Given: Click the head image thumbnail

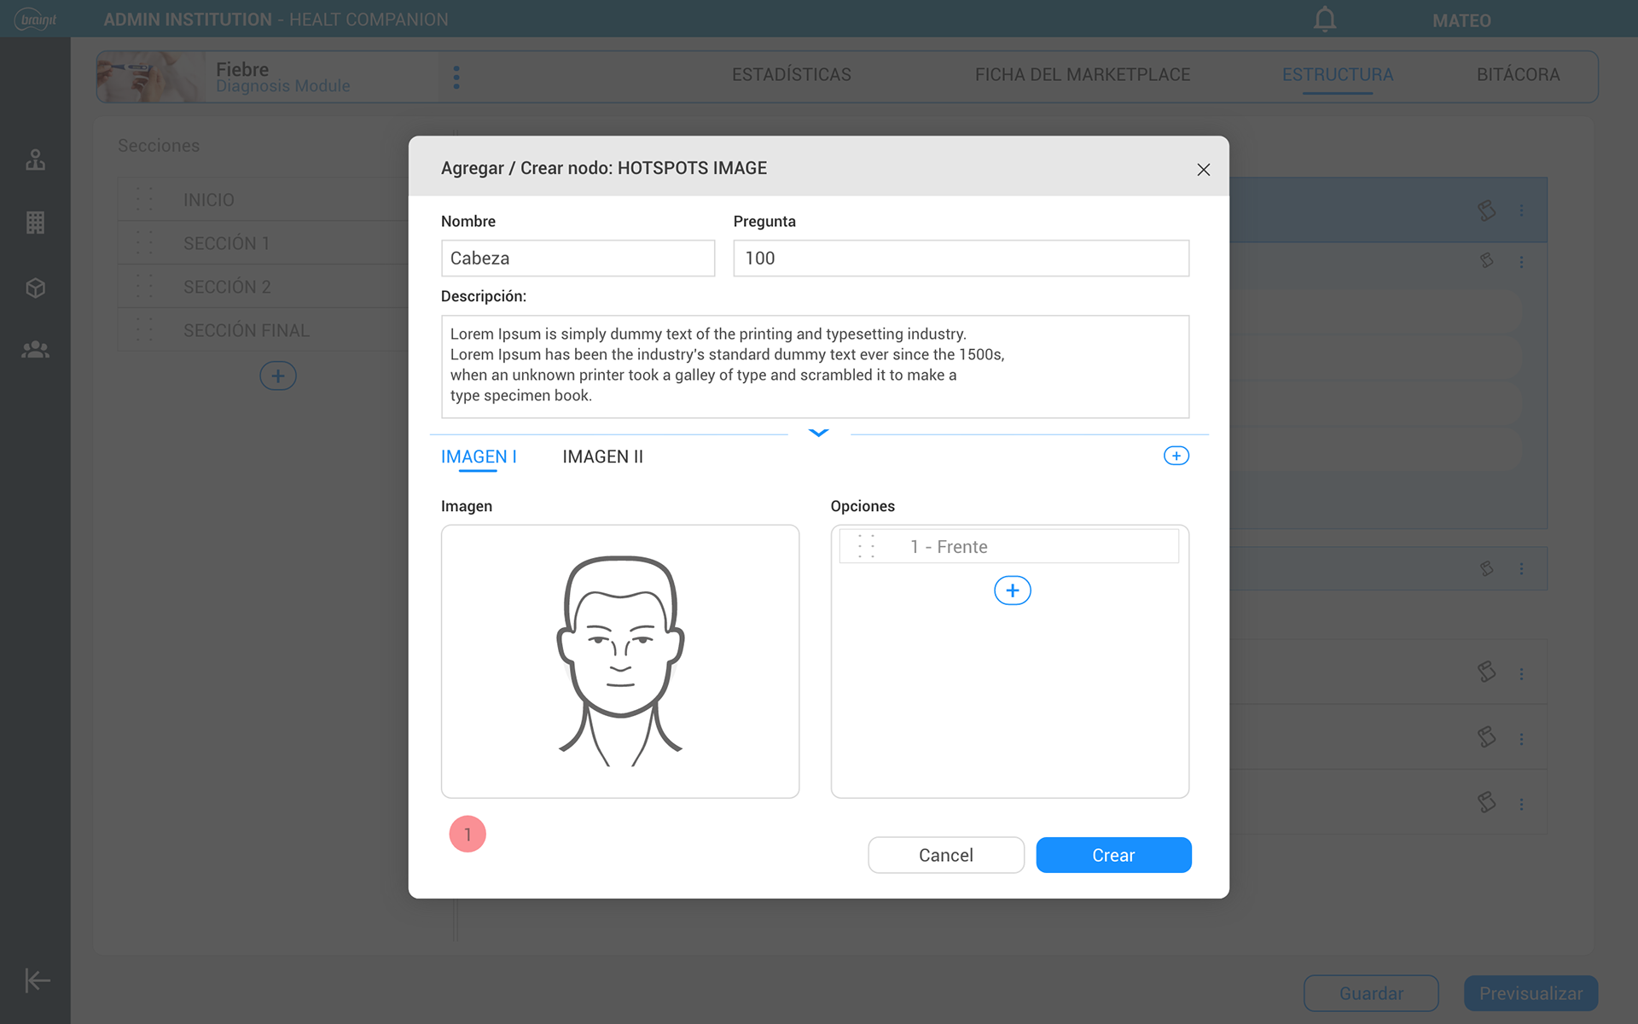Looking at the screenshot, I should [x=620, y=661].
